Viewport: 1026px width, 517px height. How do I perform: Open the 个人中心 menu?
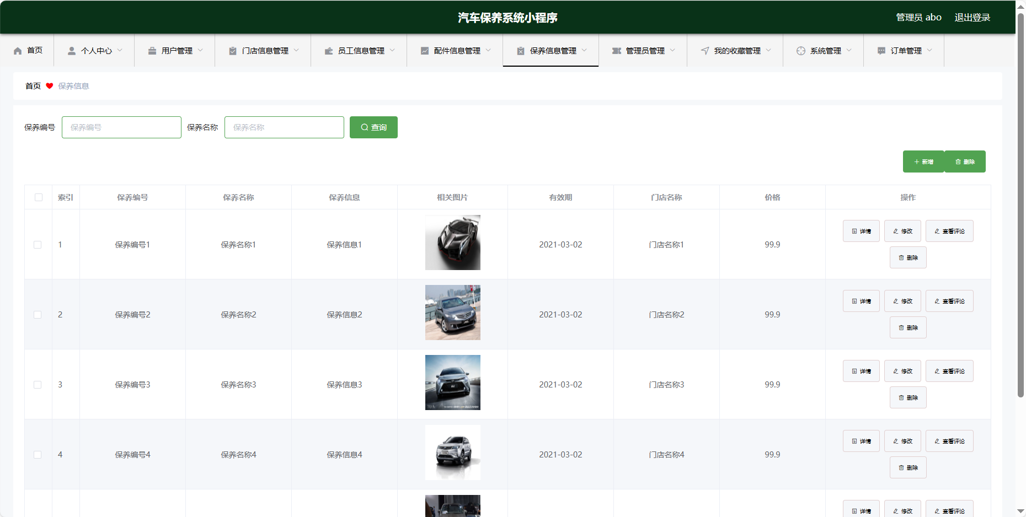coord(94,51)
